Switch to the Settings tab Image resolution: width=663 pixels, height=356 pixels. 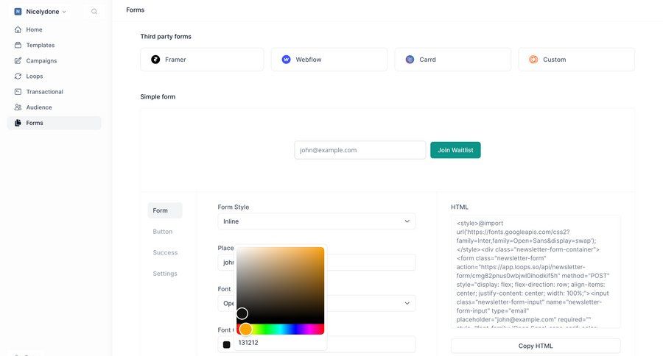165,274
